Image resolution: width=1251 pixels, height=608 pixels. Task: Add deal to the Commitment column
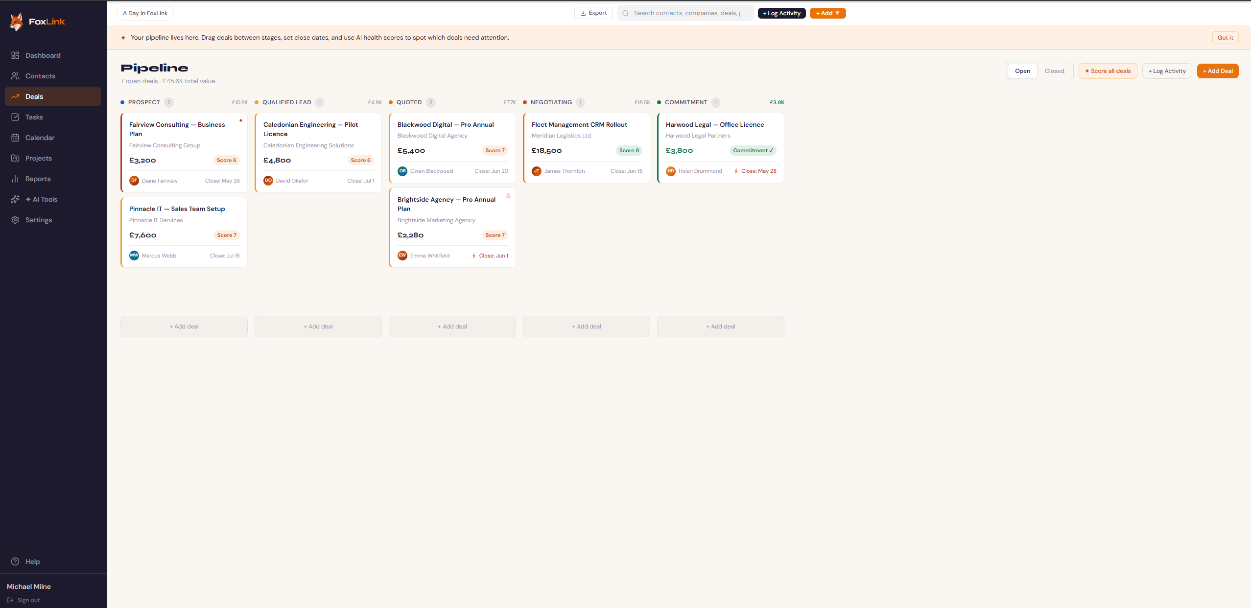[x=721, y=327]
